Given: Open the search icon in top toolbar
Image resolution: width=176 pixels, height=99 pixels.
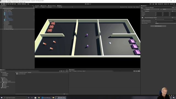Looking at the screenshot, I should point(150,4).
